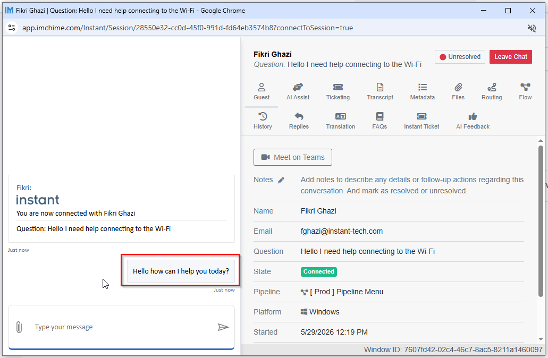The width and height of the screenshot is (548, 358).
Task: Click the Question row value in details
Action: pos(368,251)
